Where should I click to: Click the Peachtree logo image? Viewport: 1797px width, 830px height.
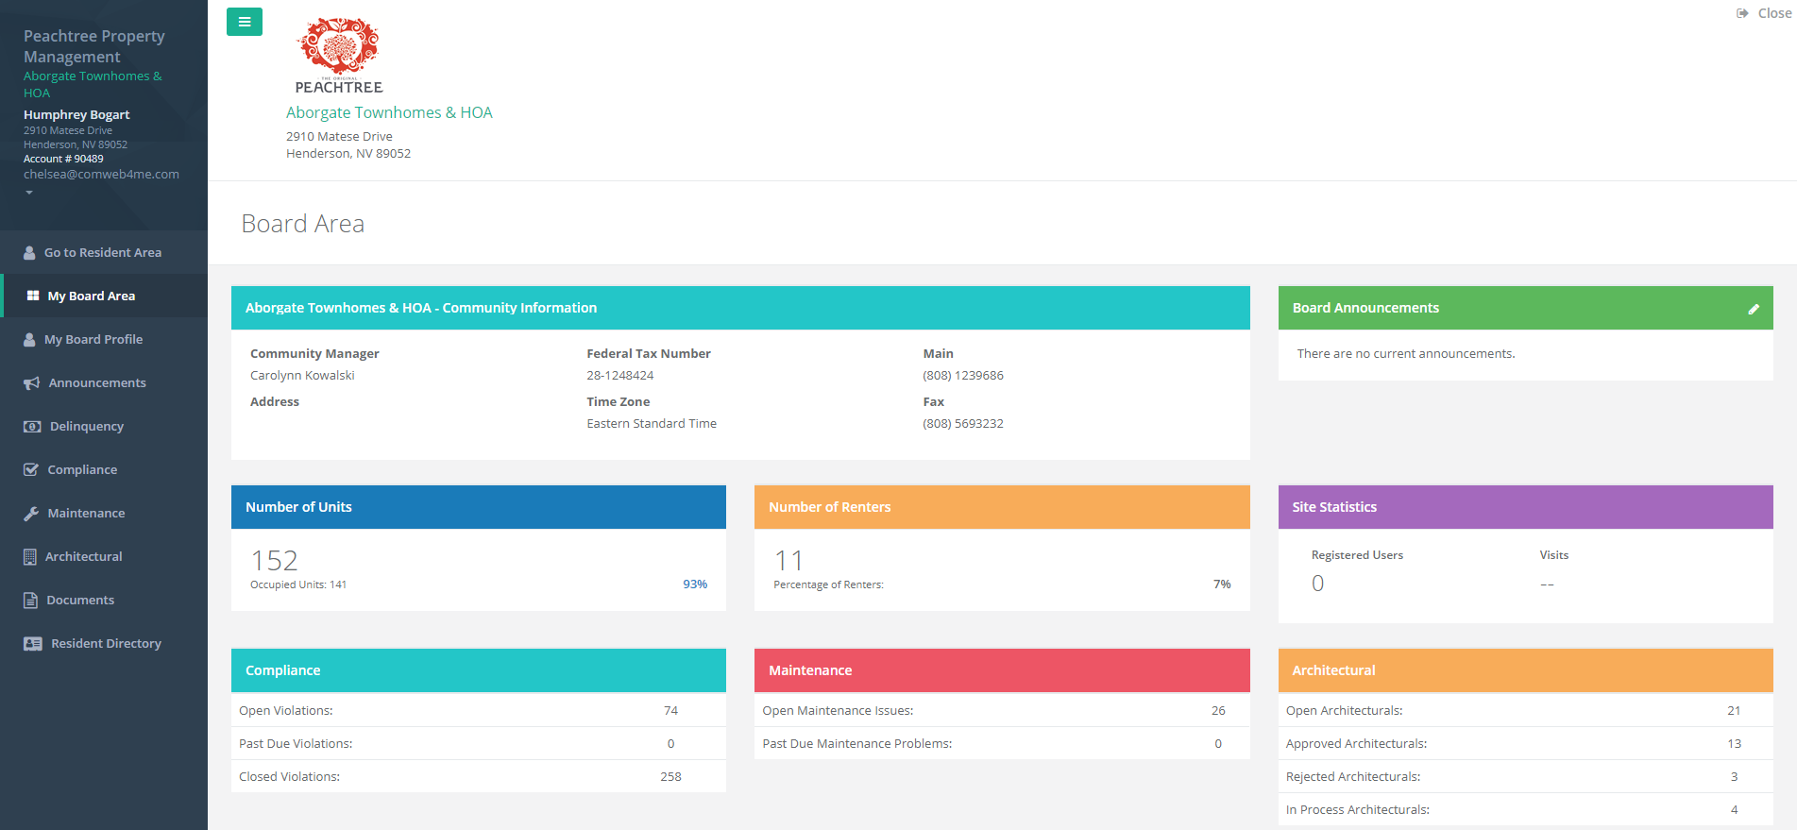click(338, 56)
